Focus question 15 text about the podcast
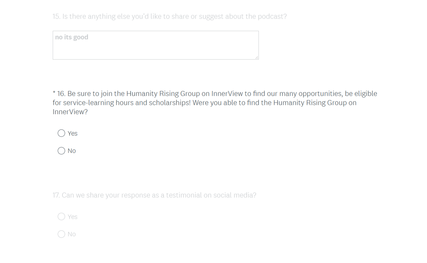Viewport: 427px width, 263px height. point(173,16)
